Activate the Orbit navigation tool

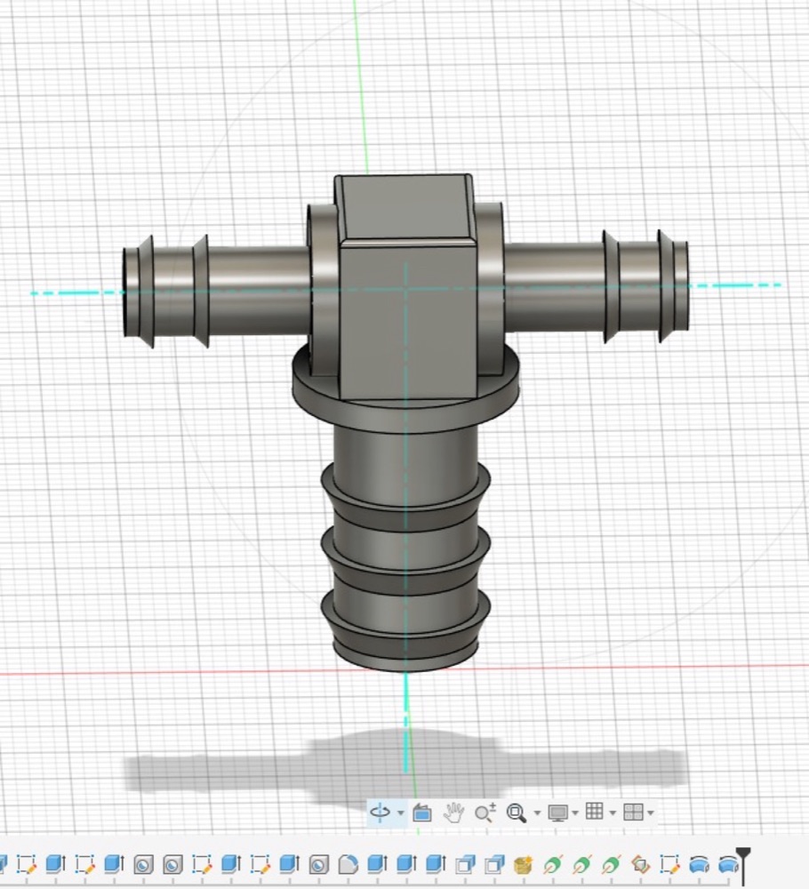380,813
